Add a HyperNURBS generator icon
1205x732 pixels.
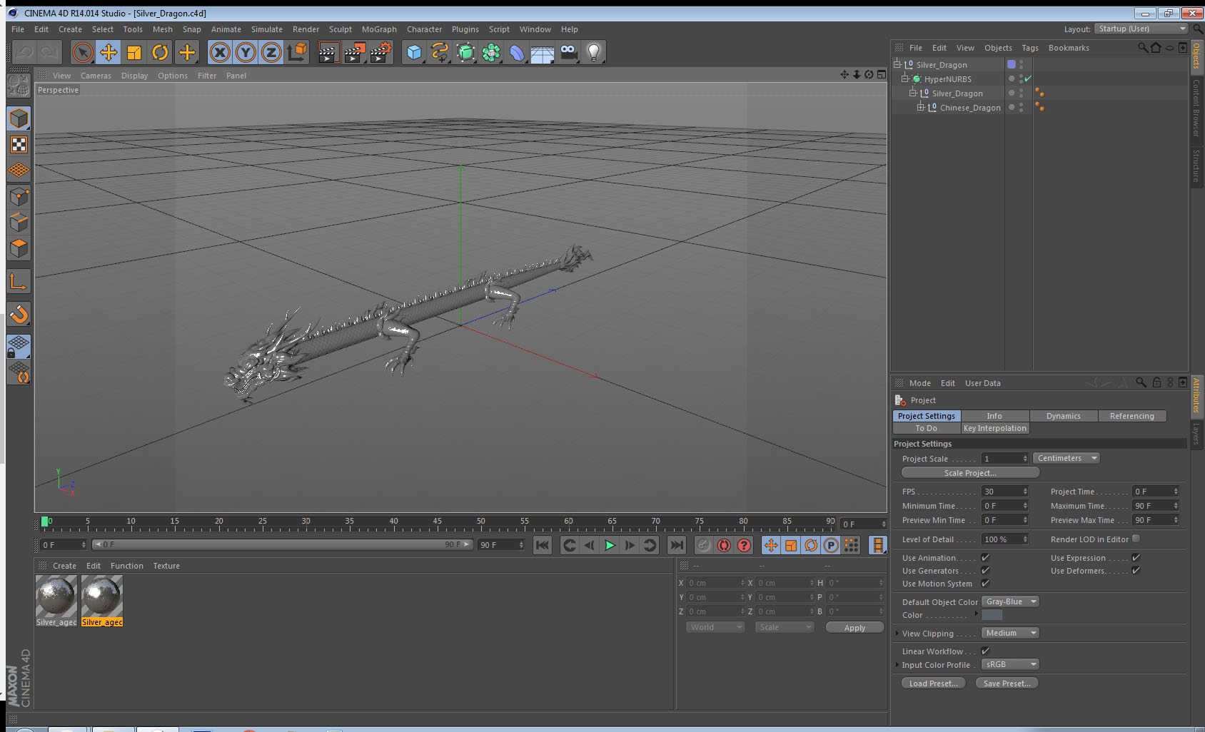tap(465, 52)
